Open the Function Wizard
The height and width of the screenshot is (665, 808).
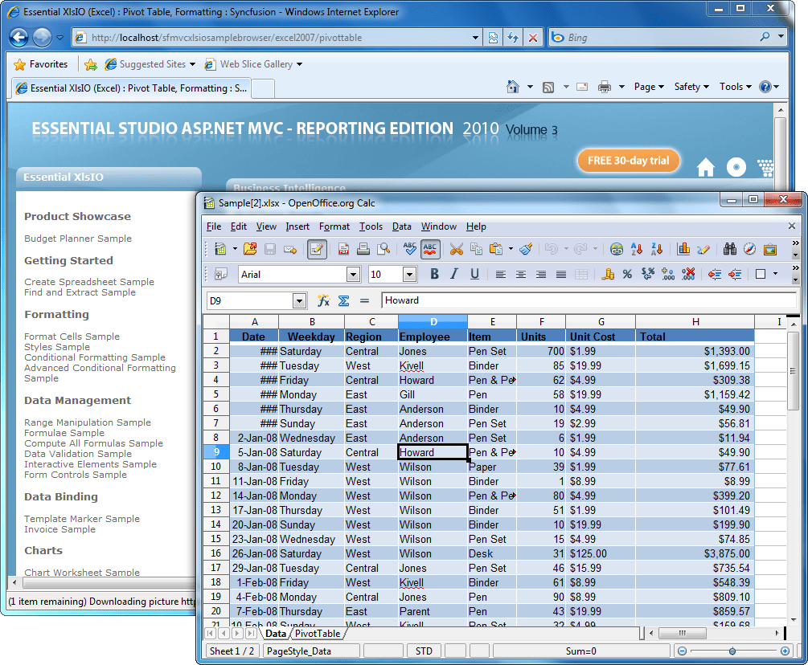(x=324, y=300)
